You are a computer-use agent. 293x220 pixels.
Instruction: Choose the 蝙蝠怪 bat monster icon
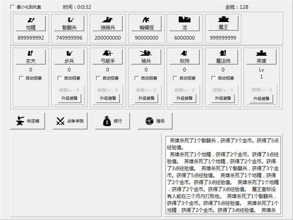(x=146, y=23)
